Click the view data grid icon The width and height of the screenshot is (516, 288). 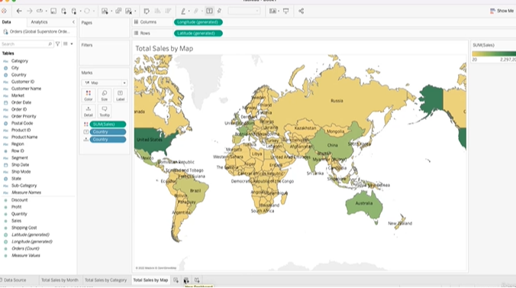pyautogui.click(x=66, y=44)
